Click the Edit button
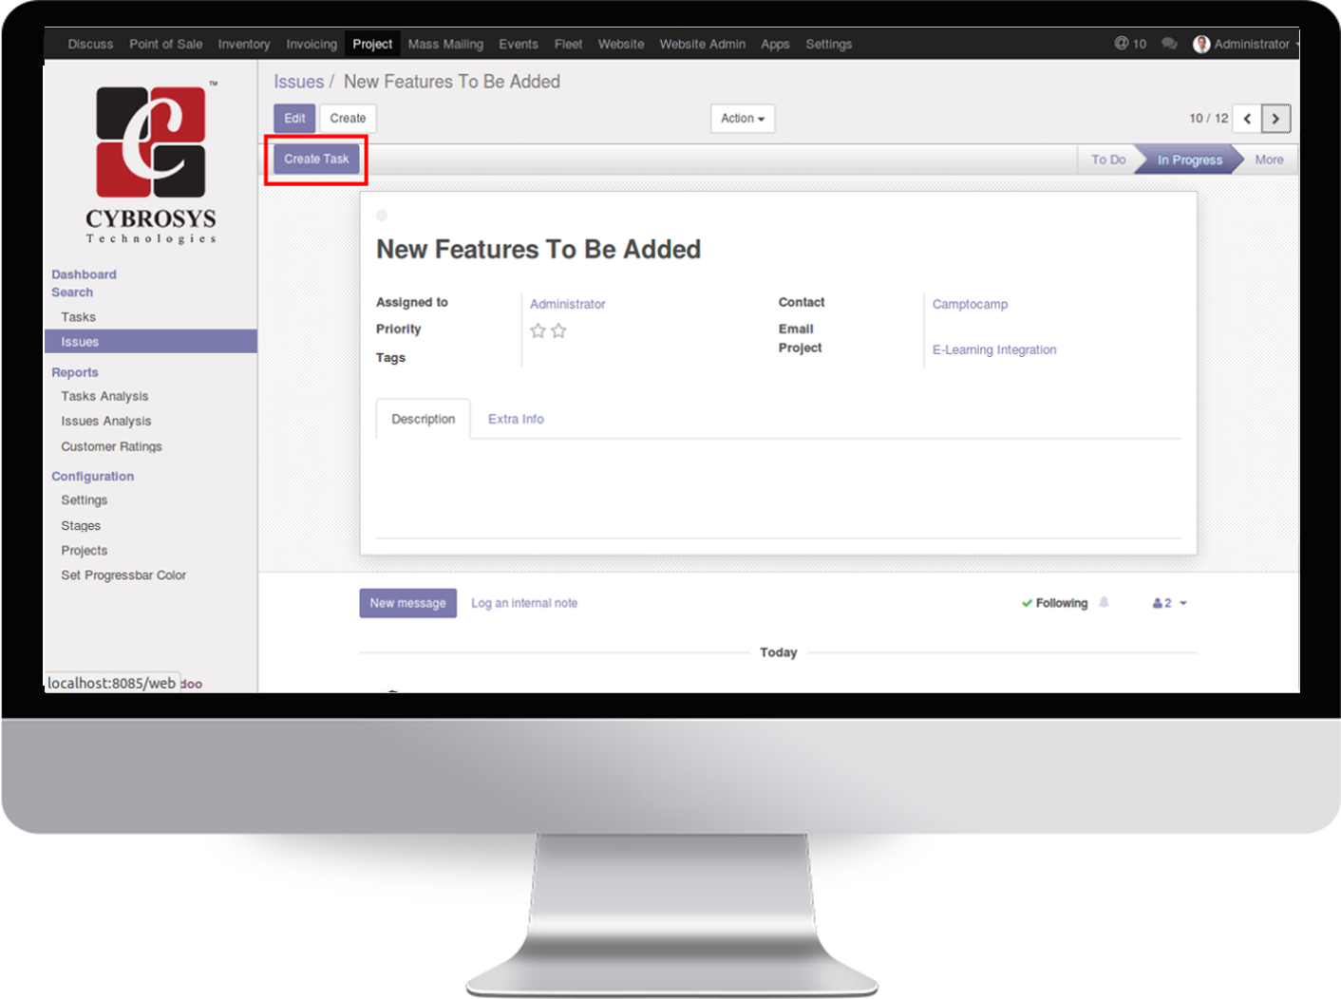Viewport: 1341px width, 999px height. (x=294, y=119)
